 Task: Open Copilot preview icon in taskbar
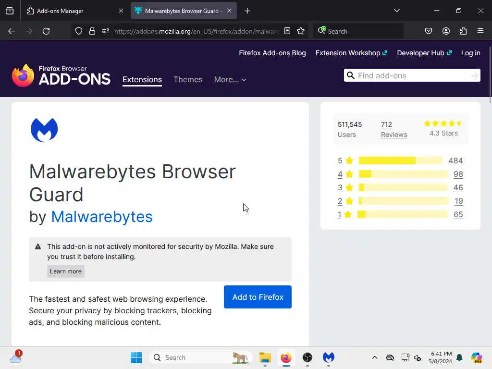click(476, 357)
